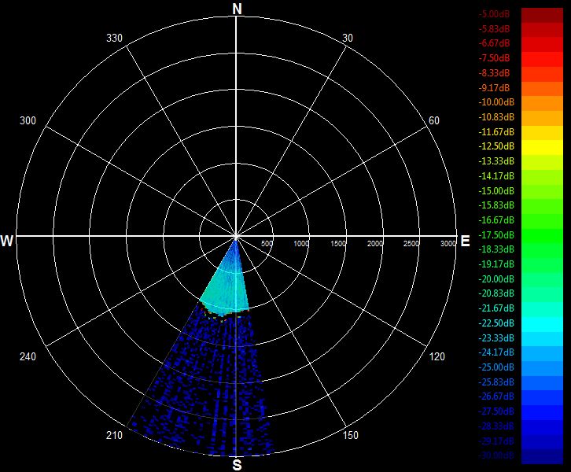
Task: Click the 240 degree bearing label
Action: (x=28, y=356)
